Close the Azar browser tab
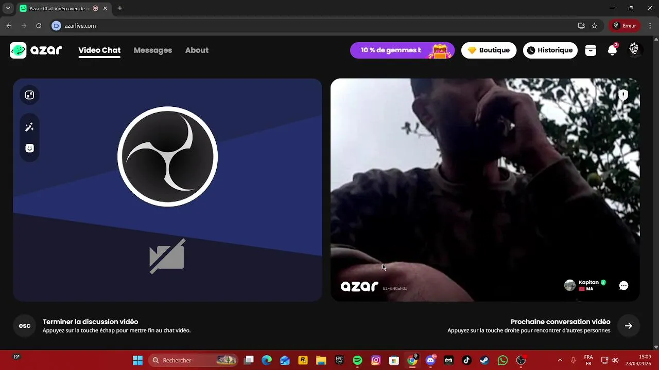 (106, 8)
